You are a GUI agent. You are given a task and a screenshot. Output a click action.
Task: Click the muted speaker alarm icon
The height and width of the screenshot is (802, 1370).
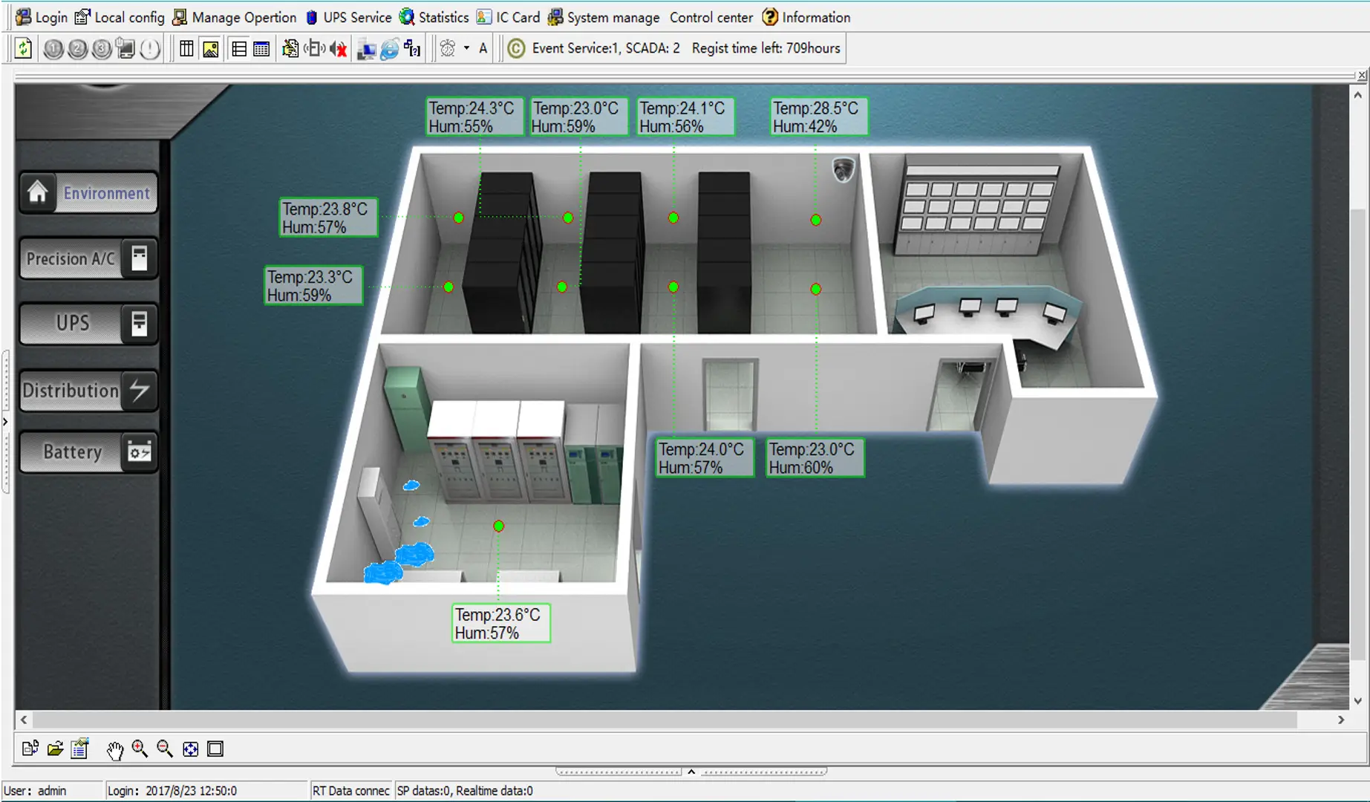(x=339, y=49)
